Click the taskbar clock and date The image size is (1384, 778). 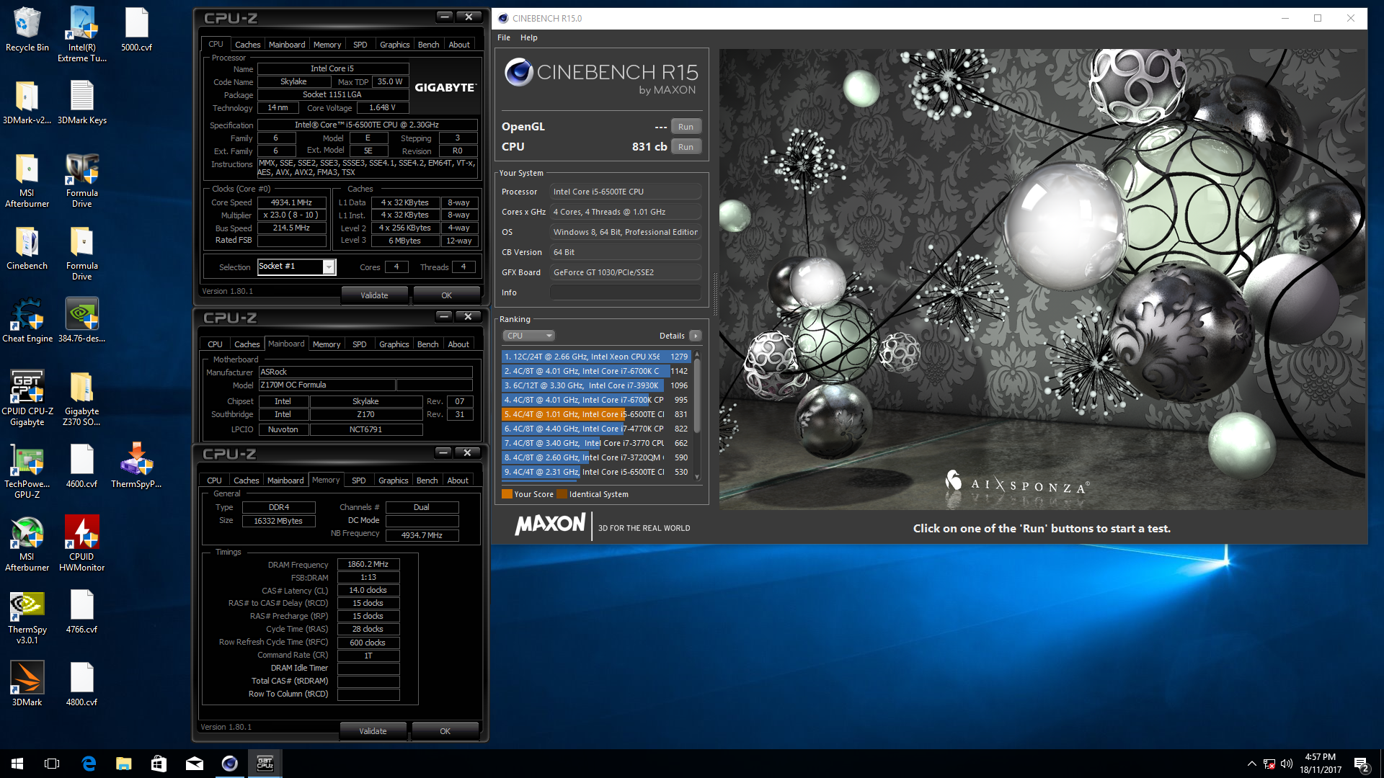pyautogui.click(x=1321, y=764)
